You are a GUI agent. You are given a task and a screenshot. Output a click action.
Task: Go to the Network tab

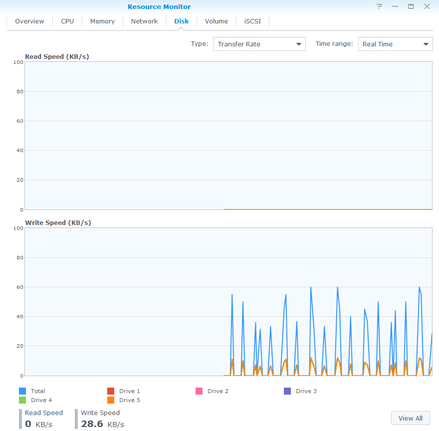click(144, 21)
